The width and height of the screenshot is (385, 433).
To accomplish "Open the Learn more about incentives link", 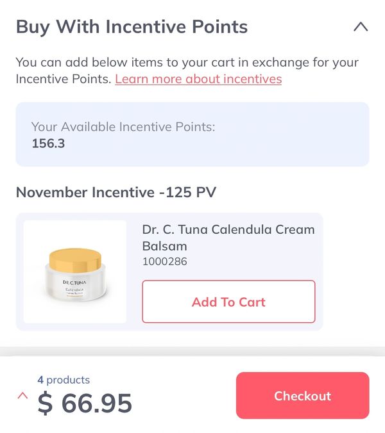I will pos(198,79).
